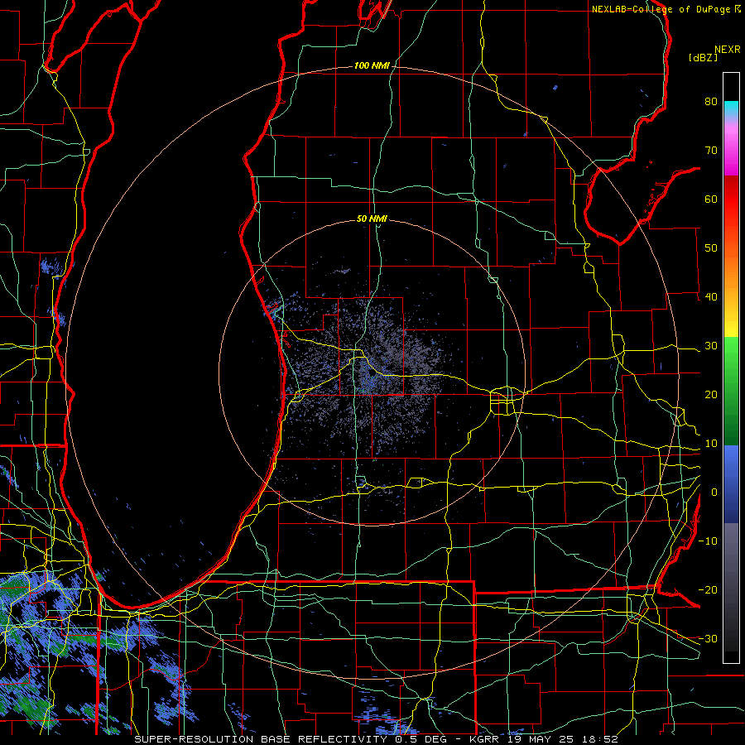This screenshot has height=745, width=745.
Task: Click the 0 value on the dBZ scale
Action: tap(714, 493)
